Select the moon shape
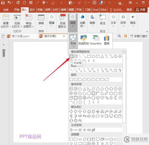The width and height of the screenshot is (149, 145). [116, 98]
